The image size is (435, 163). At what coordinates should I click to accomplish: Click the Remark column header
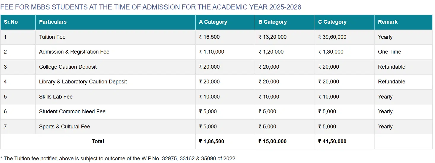tap(388, 22)
